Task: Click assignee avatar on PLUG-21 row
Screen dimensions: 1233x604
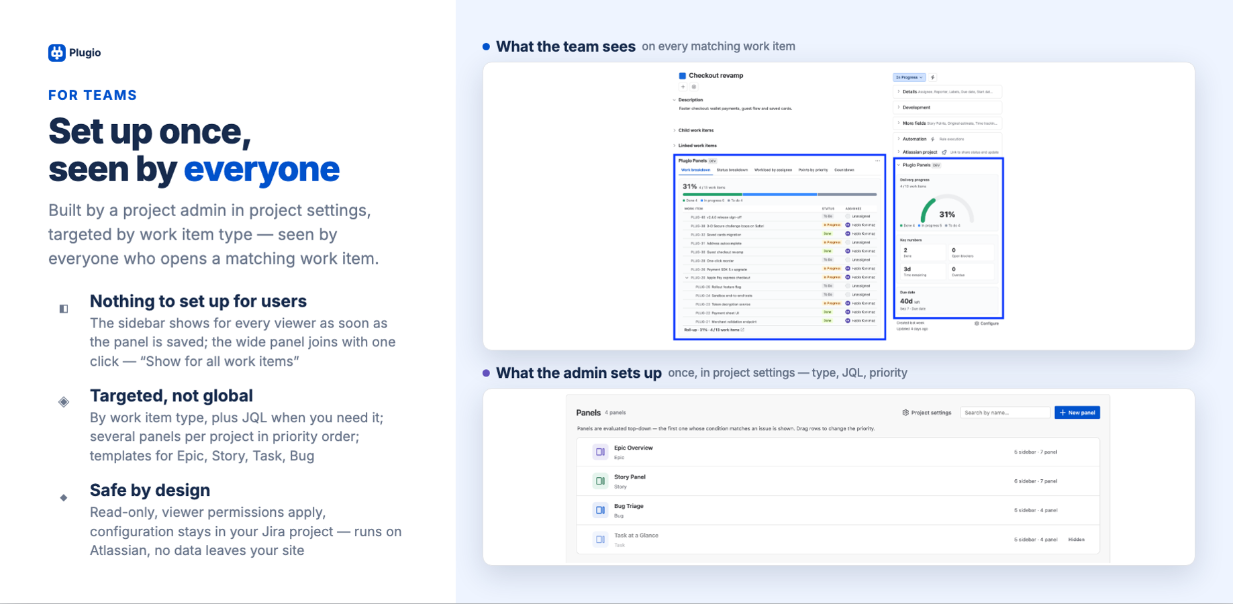Action: (848, 321)
